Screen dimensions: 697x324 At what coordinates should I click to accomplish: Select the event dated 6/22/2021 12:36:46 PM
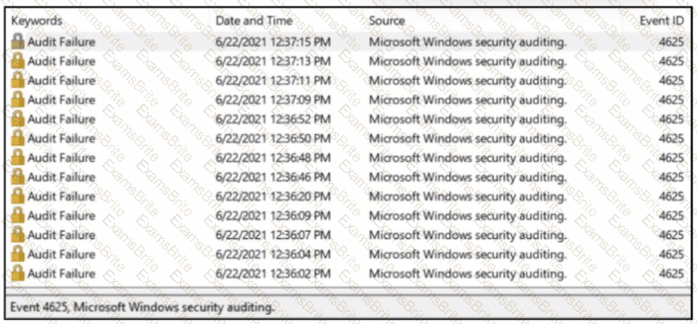[x=273, y=177]
